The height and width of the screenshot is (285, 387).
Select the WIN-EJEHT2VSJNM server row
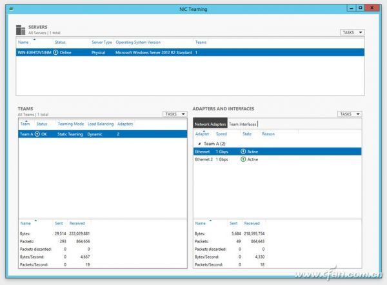tap(190, 52)
